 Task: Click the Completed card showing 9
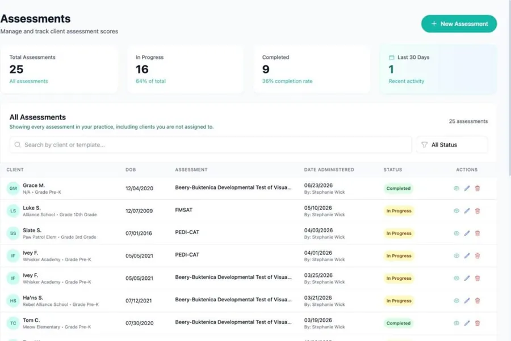[x=312, y=70]
